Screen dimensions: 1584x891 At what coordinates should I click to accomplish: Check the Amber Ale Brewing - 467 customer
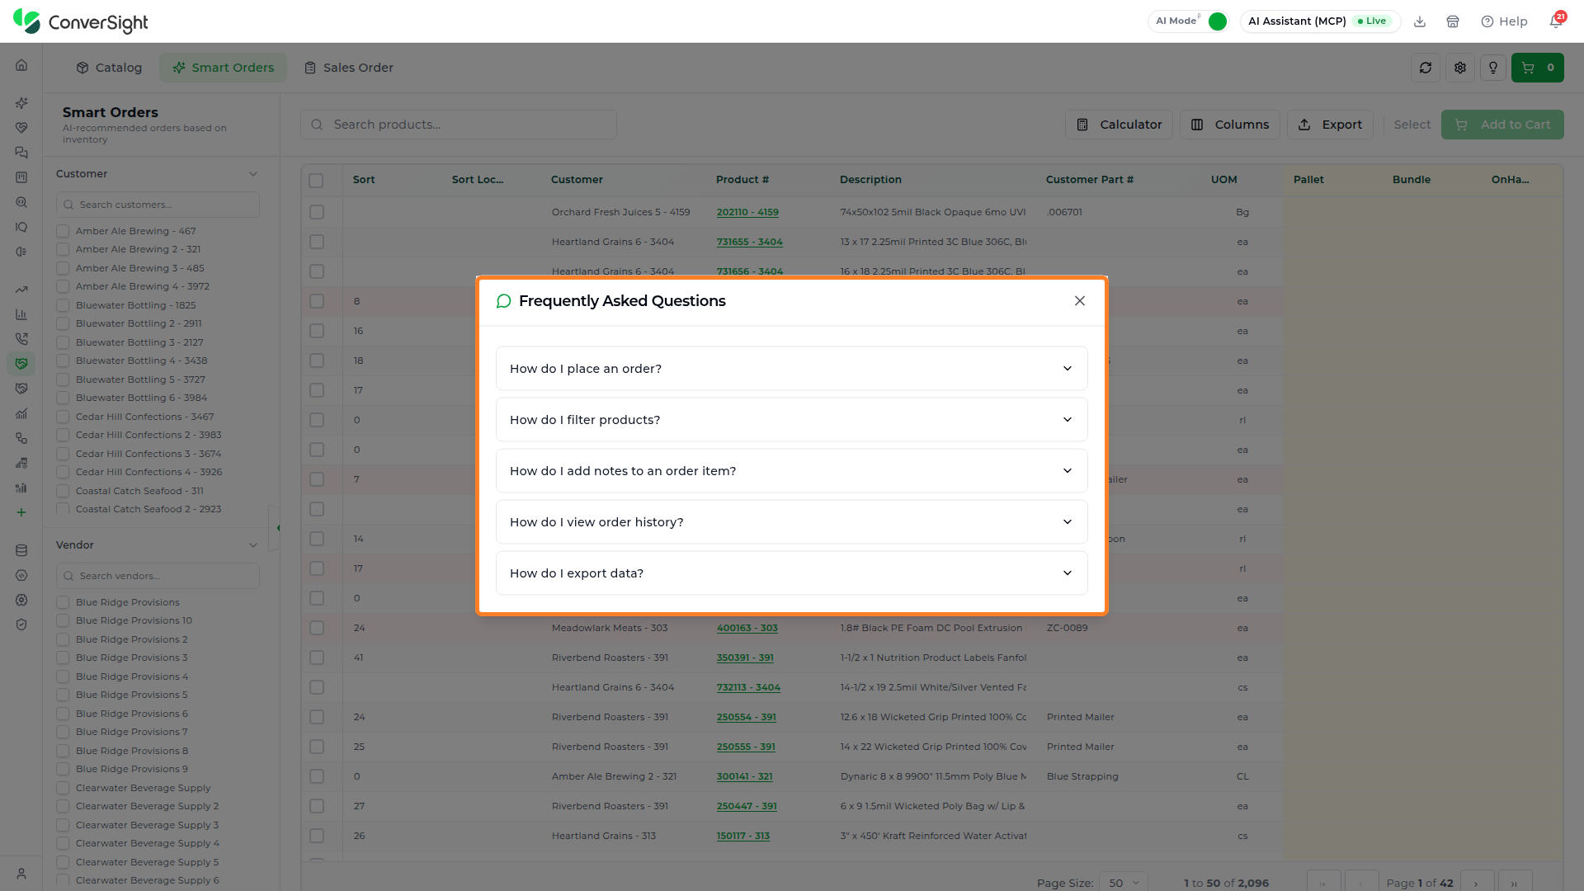pyautogui.click(x=63, y=231)
